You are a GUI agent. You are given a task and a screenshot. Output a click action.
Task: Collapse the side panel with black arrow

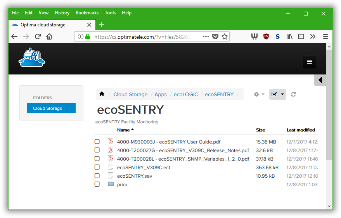[320, 80]
